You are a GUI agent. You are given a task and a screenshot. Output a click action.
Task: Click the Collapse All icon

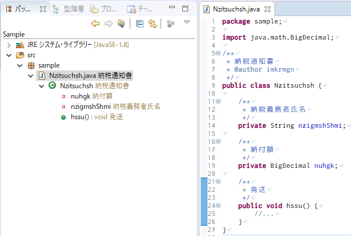tap(139, 23)
